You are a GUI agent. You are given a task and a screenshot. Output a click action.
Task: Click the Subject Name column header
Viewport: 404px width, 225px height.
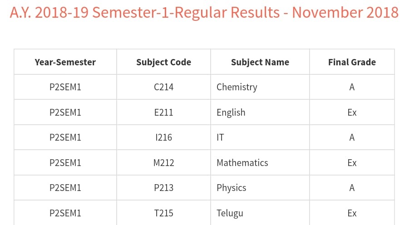coord(260,62)
